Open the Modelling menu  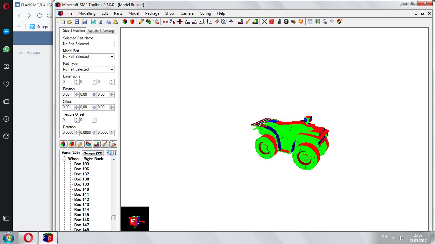pos(87,13)
